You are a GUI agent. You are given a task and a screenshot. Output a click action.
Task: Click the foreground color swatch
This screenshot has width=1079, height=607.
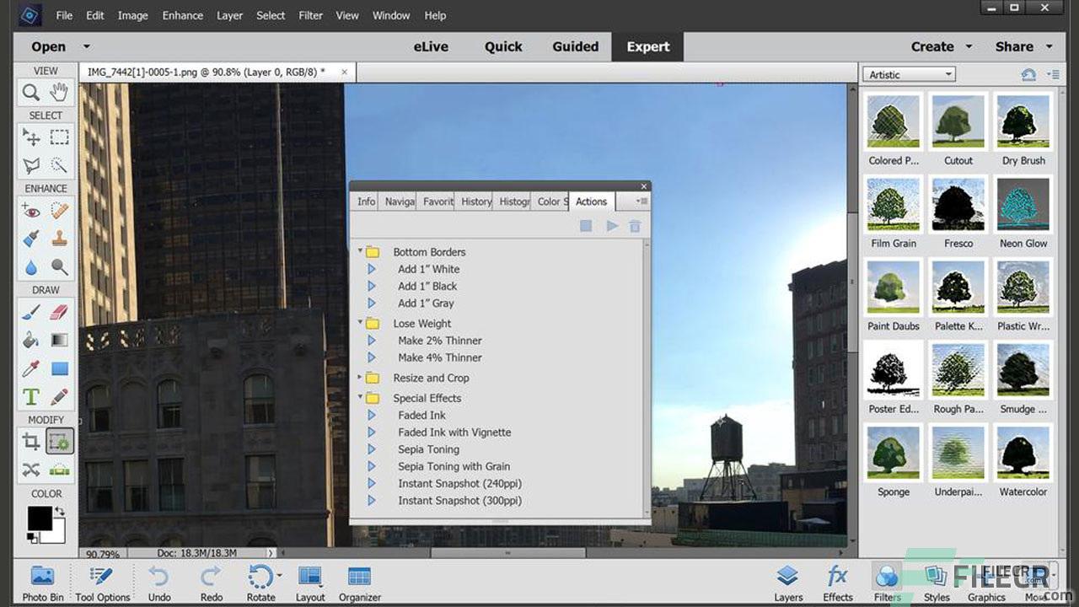point(41,518)
